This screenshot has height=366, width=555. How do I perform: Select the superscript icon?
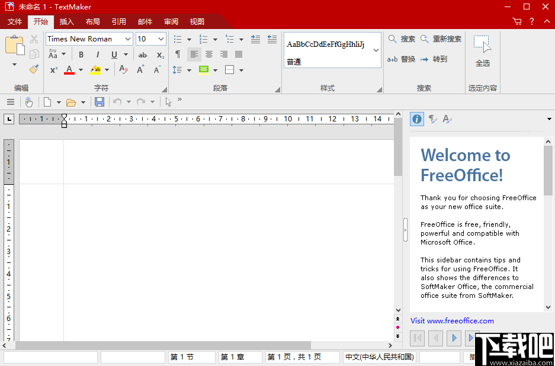tap(53, 69)
